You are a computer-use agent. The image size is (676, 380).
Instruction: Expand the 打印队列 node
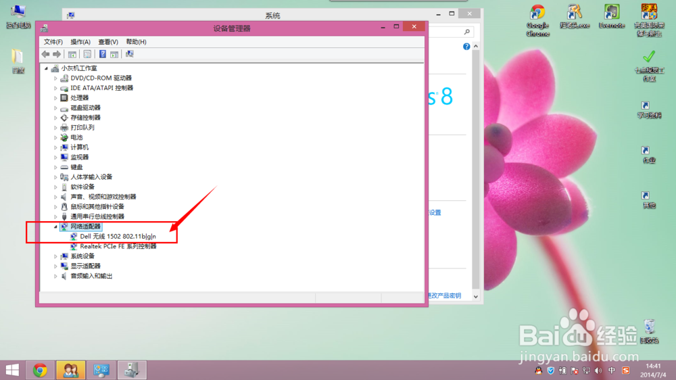(55, 128)
